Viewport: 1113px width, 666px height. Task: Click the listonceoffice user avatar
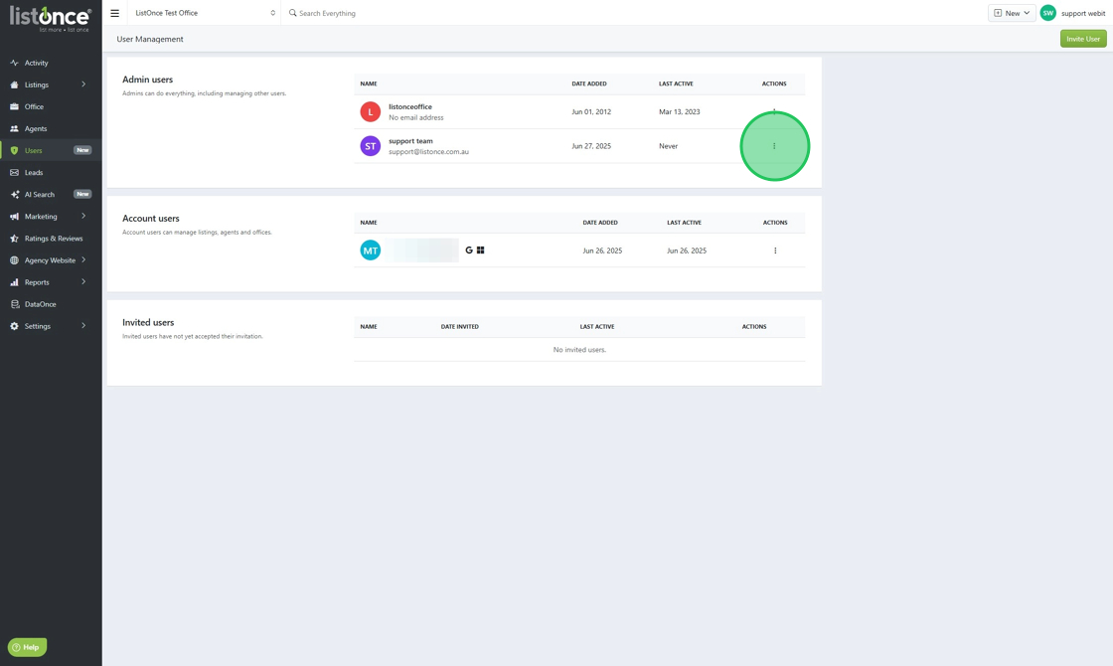click(x=370, y=111)
